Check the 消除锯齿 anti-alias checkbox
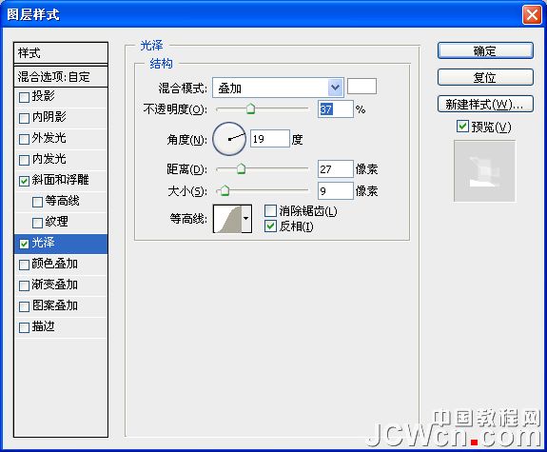This screenshot has height=452, width=547. point(270,211)
